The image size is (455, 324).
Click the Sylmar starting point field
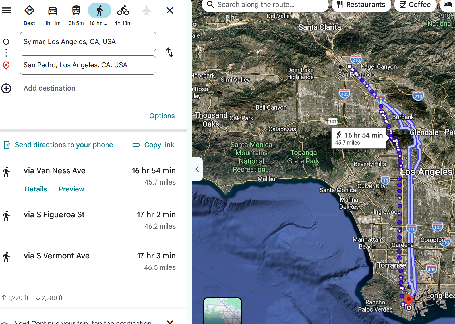[x=88, y=42]
